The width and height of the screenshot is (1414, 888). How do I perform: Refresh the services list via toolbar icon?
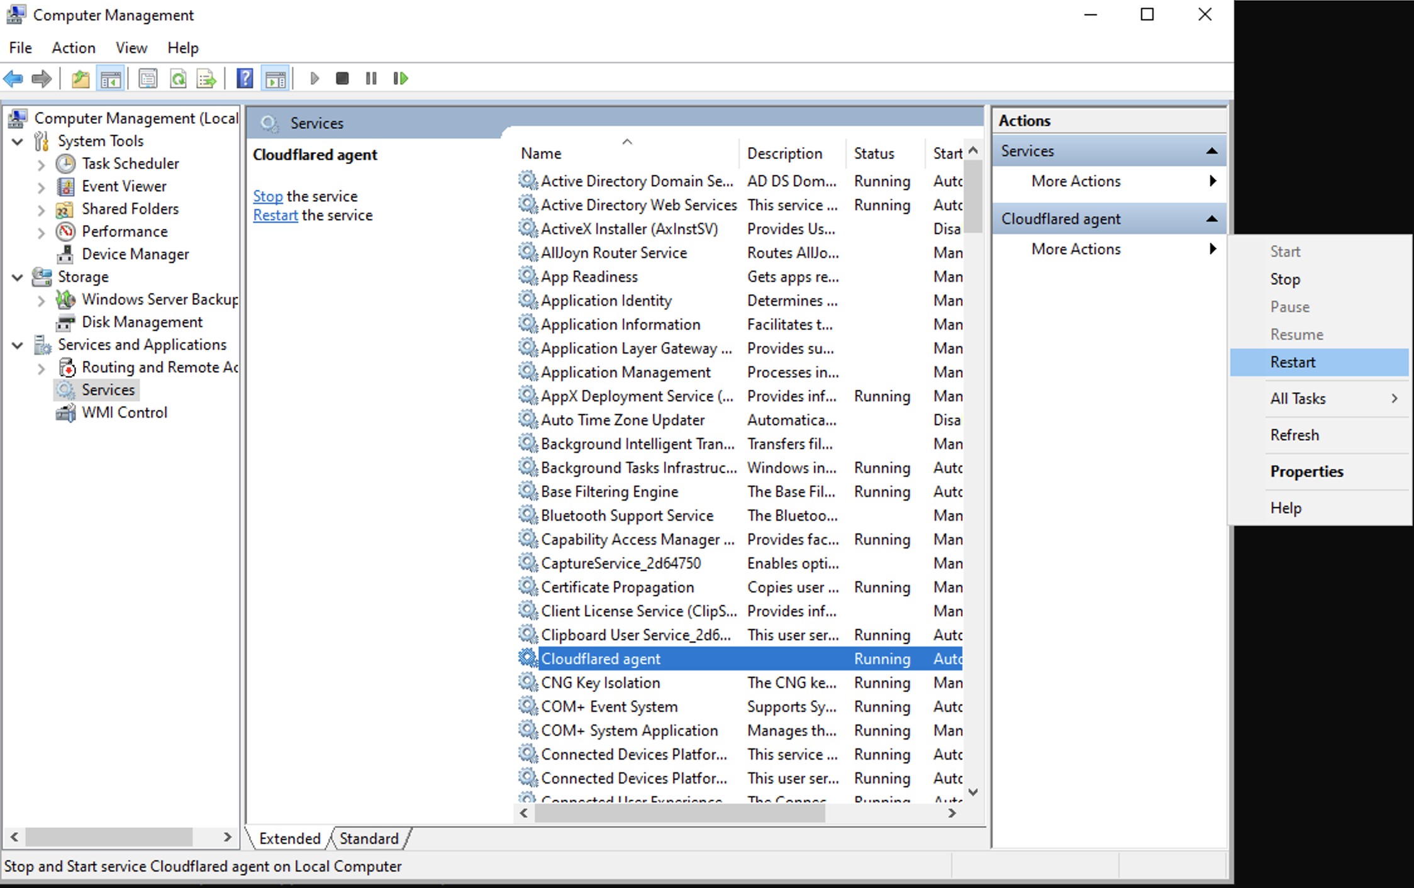click(x=179, y=78)
